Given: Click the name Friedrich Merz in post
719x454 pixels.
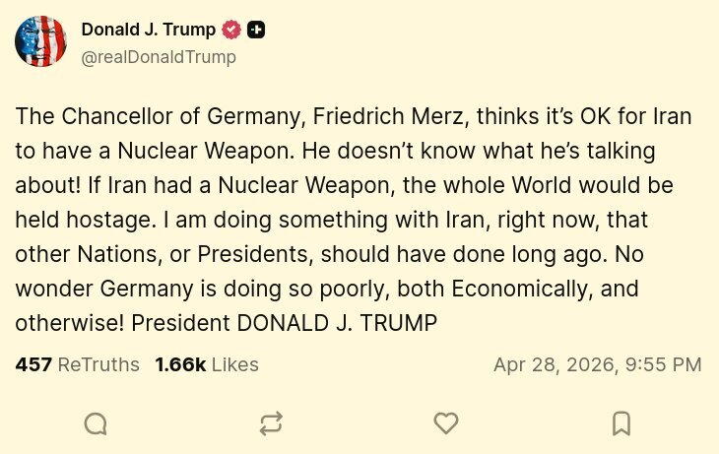Looking at the screenshot, I should pos(391,116).
